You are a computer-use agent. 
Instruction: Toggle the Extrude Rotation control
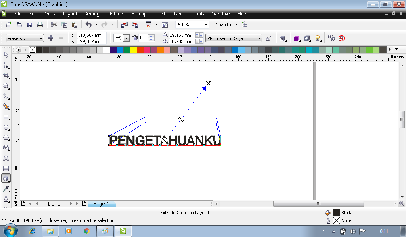coord(282,38)
